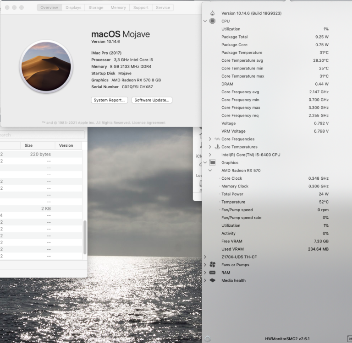Select the Core Temperature avg row
Image resolution: width=352 pixels, height=343 pixels.
[275, 60]
